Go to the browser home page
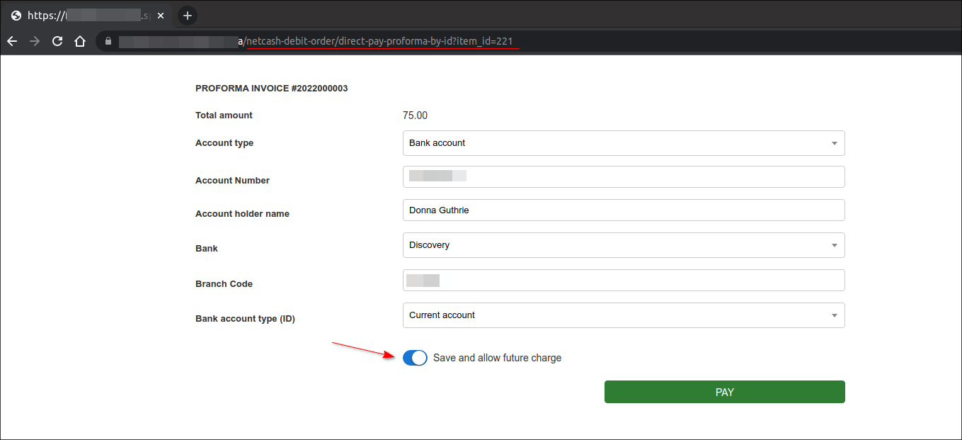This screenshot has width=962, height=440. pos(80,41)
